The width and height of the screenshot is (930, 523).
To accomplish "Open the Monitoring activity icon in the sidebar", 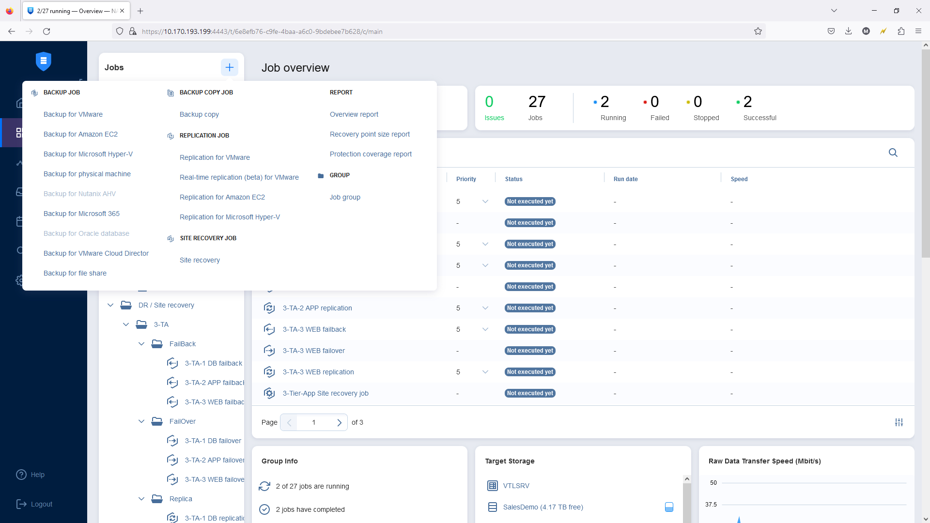I will [x=19, y=163].
